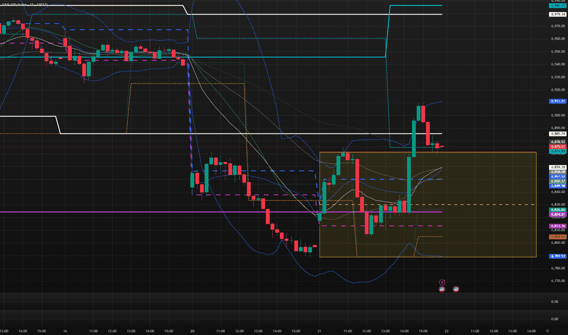
Task: Select the white 6,979.34 price label
Action: 558,15
